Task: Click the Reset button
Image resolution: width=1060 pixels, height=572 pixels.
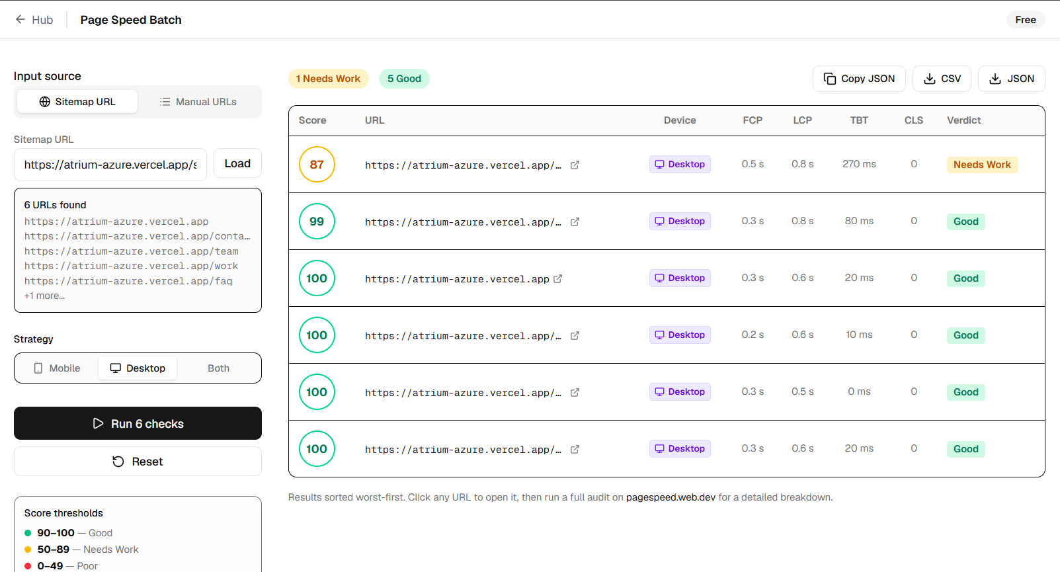Action: click(138, 462)
